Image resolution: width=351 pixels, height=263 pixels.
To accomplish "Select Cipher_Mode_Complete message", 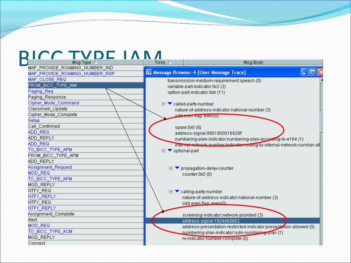I will [x=85, y=114].
